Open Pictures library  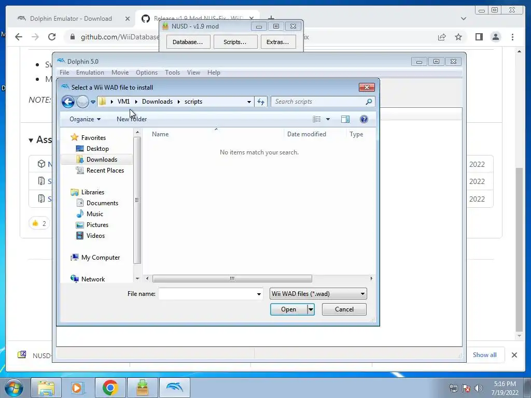coord(97,225)
